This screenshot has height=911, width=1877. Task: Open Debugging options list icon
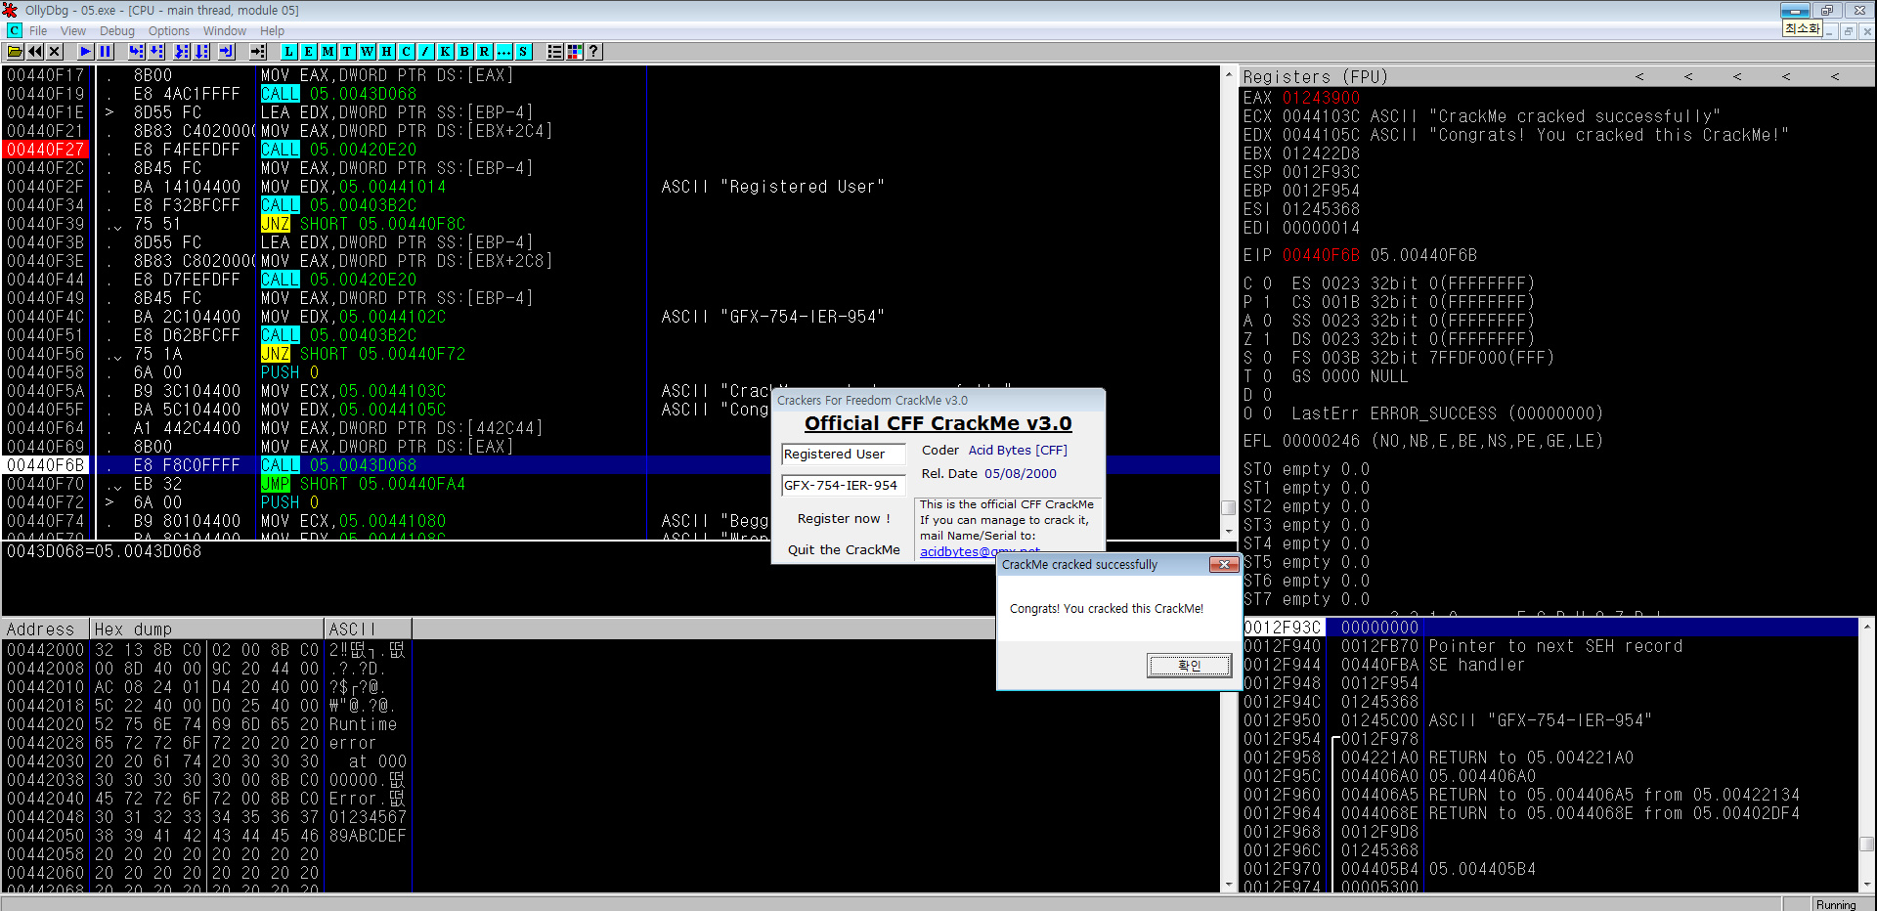pos(555,52)
